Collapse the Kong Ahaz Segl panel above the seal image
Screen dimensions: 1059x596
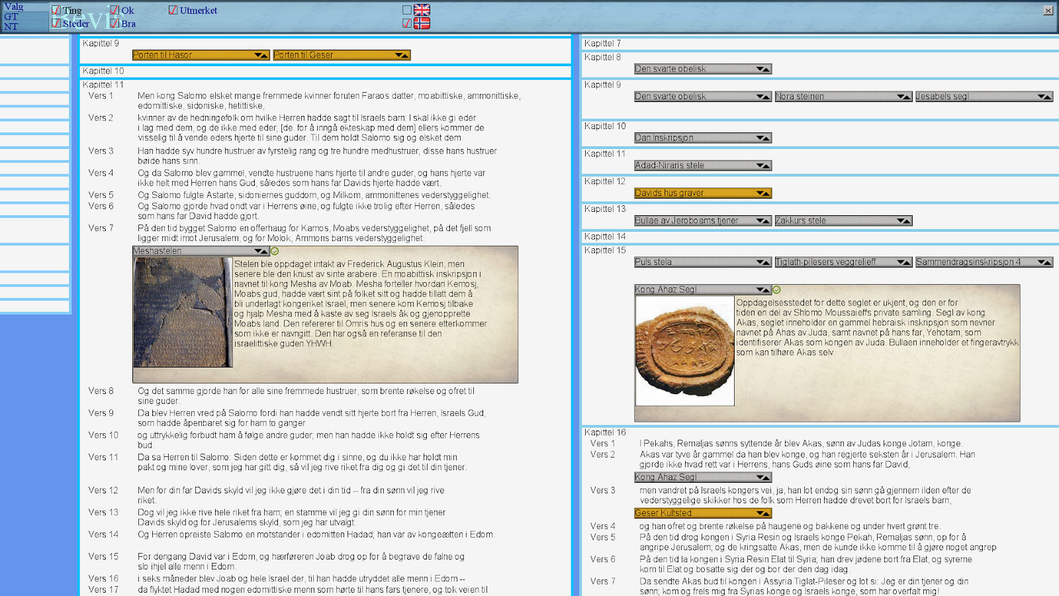[x=703, y=289]
